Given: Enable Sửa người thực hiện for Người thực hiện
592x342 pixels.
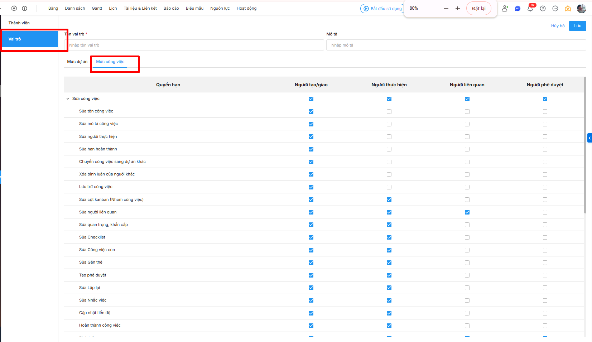Looking at the screenshot, I should (389, 136).
